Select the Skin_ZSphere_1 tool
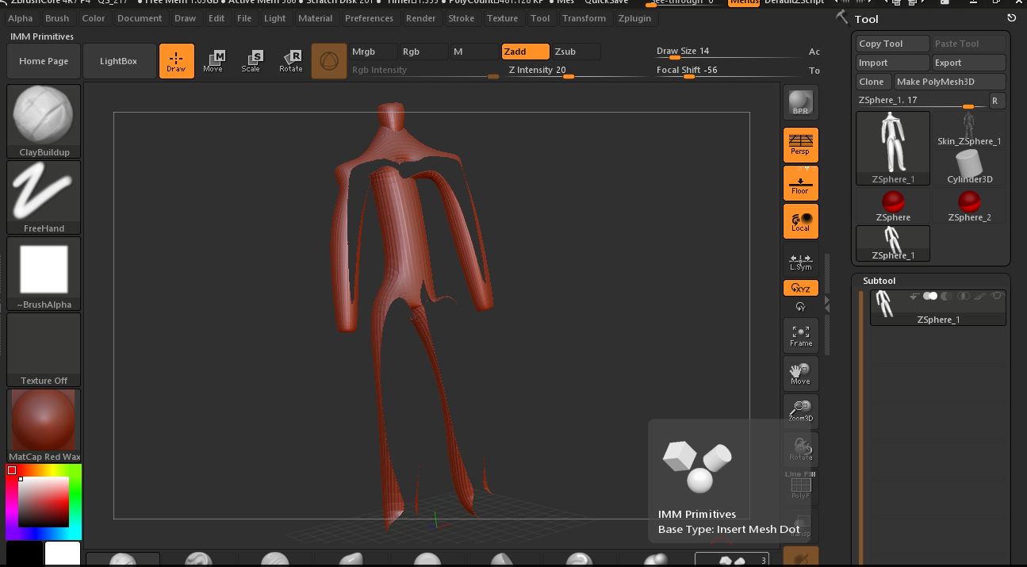Image resolution: width=1027 pixels, height=567 pixels. [969, 129]
